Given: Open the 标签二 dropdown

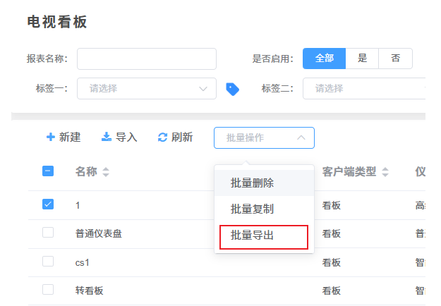Looking at the screenshot, I should pyautogui.click(x=363, y=89).
